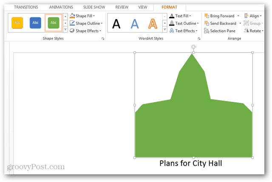Open the Selection Pane
Image resolution: width=272 pixels, height=182 pixels.
[220, 31]
